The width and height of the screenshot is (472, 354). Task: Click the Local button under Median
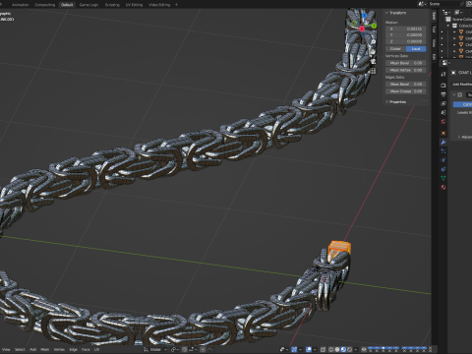coord(416,49)
